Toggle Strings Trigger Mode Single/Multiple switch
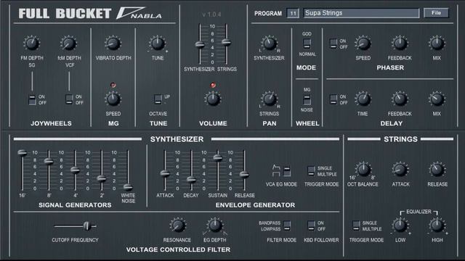The image size is (465, 261). tap(356, 225)
